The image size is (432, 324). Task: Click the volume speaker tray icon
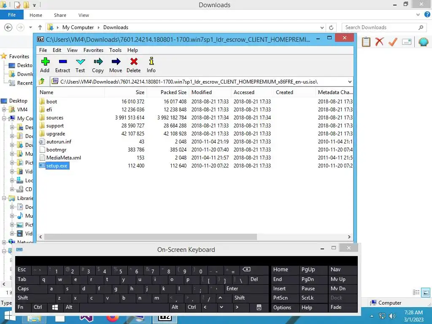[x=392, y=316]
